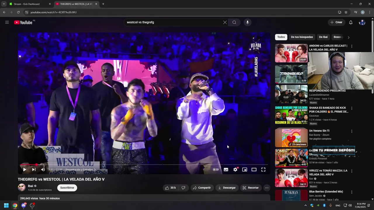The height and width of the screenshot is (210, 374).
Task: Open the Ibai channel name link
Action: [30, 186]
